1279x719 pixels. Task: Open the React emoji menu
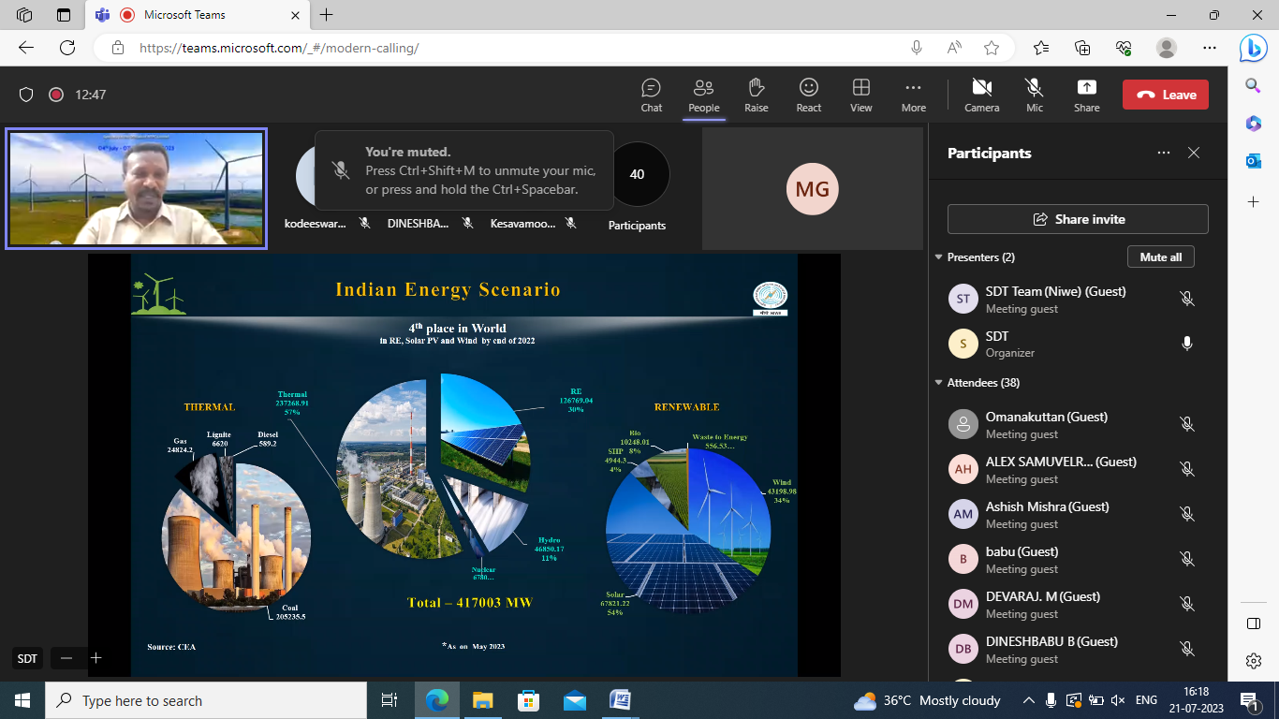(x=808, y=95)
